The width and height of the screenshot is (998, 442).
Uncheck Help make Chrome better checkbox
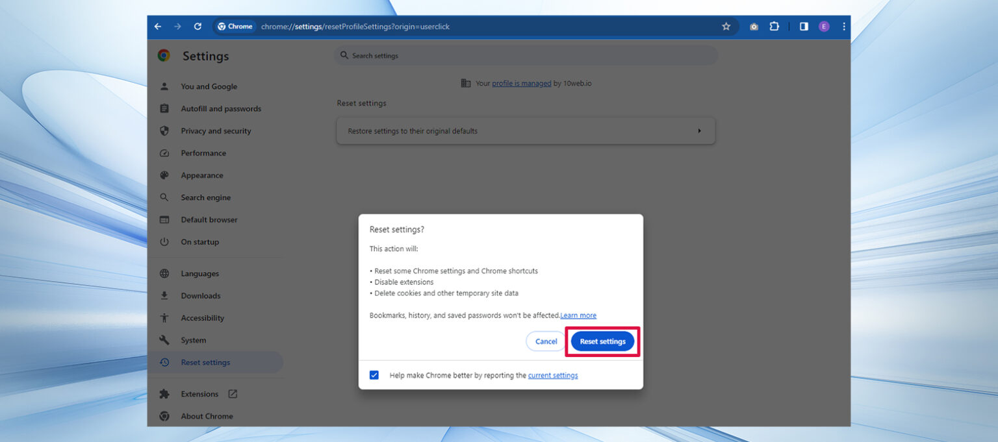point(374,375)
